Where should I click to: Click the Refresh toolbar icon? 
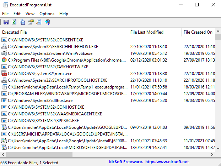14,22
